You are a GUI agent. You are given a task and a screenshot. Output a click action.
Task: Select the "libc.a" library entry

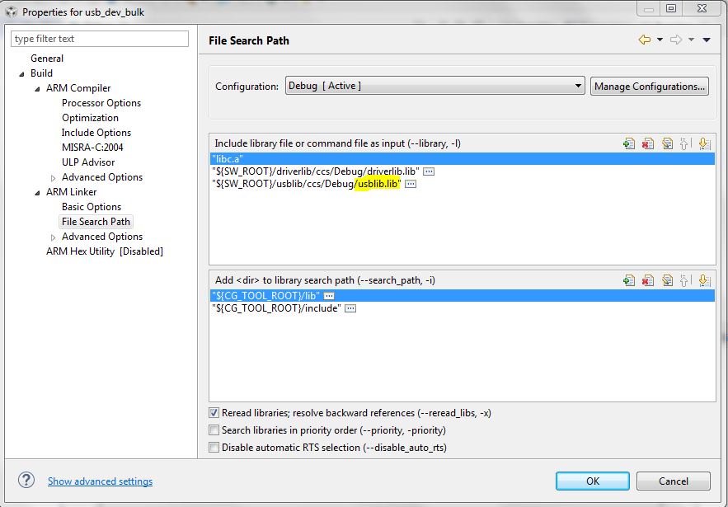click(x=462, y=159)
